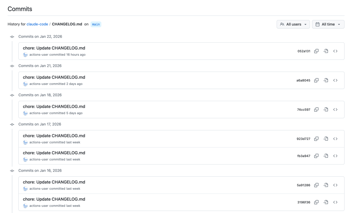This screenshot has height=213, width=354.
Task: Open the All users filter dropdown
Action: pyautogui.click(x=293, y=24)
